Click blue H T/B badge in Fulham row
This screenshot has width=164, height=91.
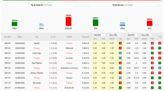120,78
